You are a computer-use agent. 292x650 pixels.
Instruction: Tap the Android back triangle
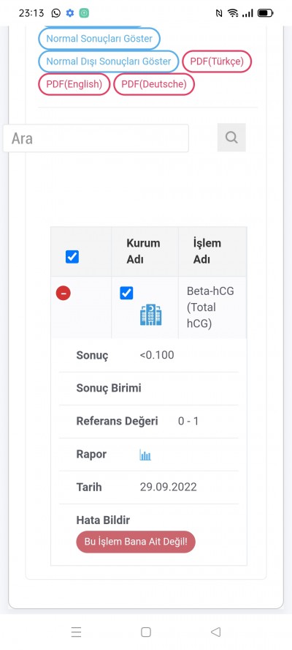coord(215,632)
